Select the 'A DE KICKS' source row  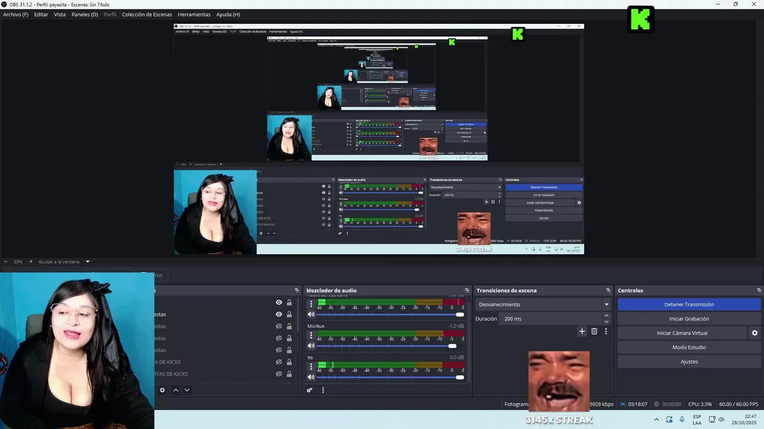(x=226, y=362)
